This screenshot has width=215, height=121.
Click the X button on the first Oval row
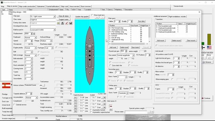tap(104, 97)
